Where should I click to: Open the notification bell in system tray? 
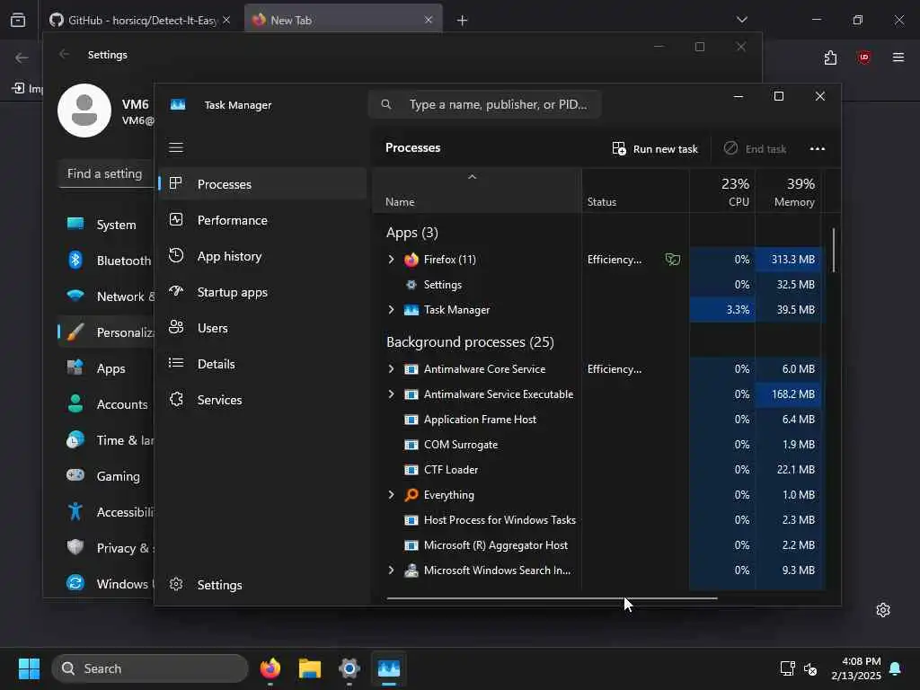coord(896,668)
